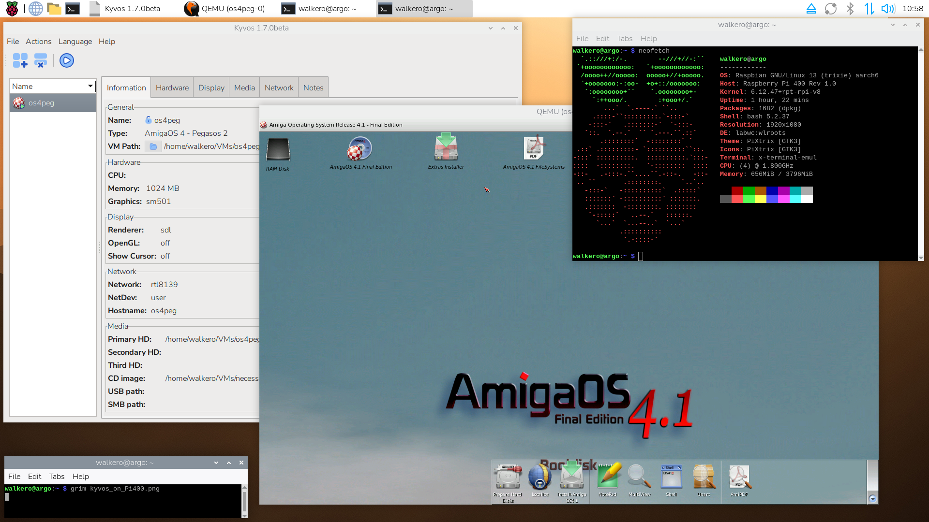
Task: Click the QEMU (os4peg-0) taskbar button
Action: coord(225,9)
